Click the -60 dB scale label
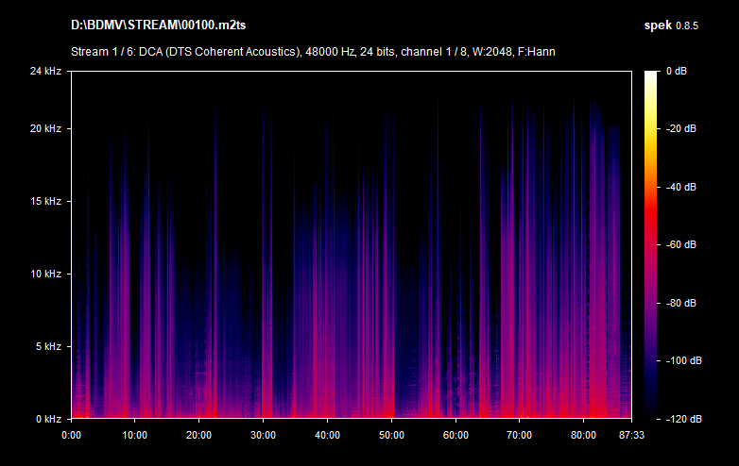Screen dimensions: 739x466 coord(680,245)
